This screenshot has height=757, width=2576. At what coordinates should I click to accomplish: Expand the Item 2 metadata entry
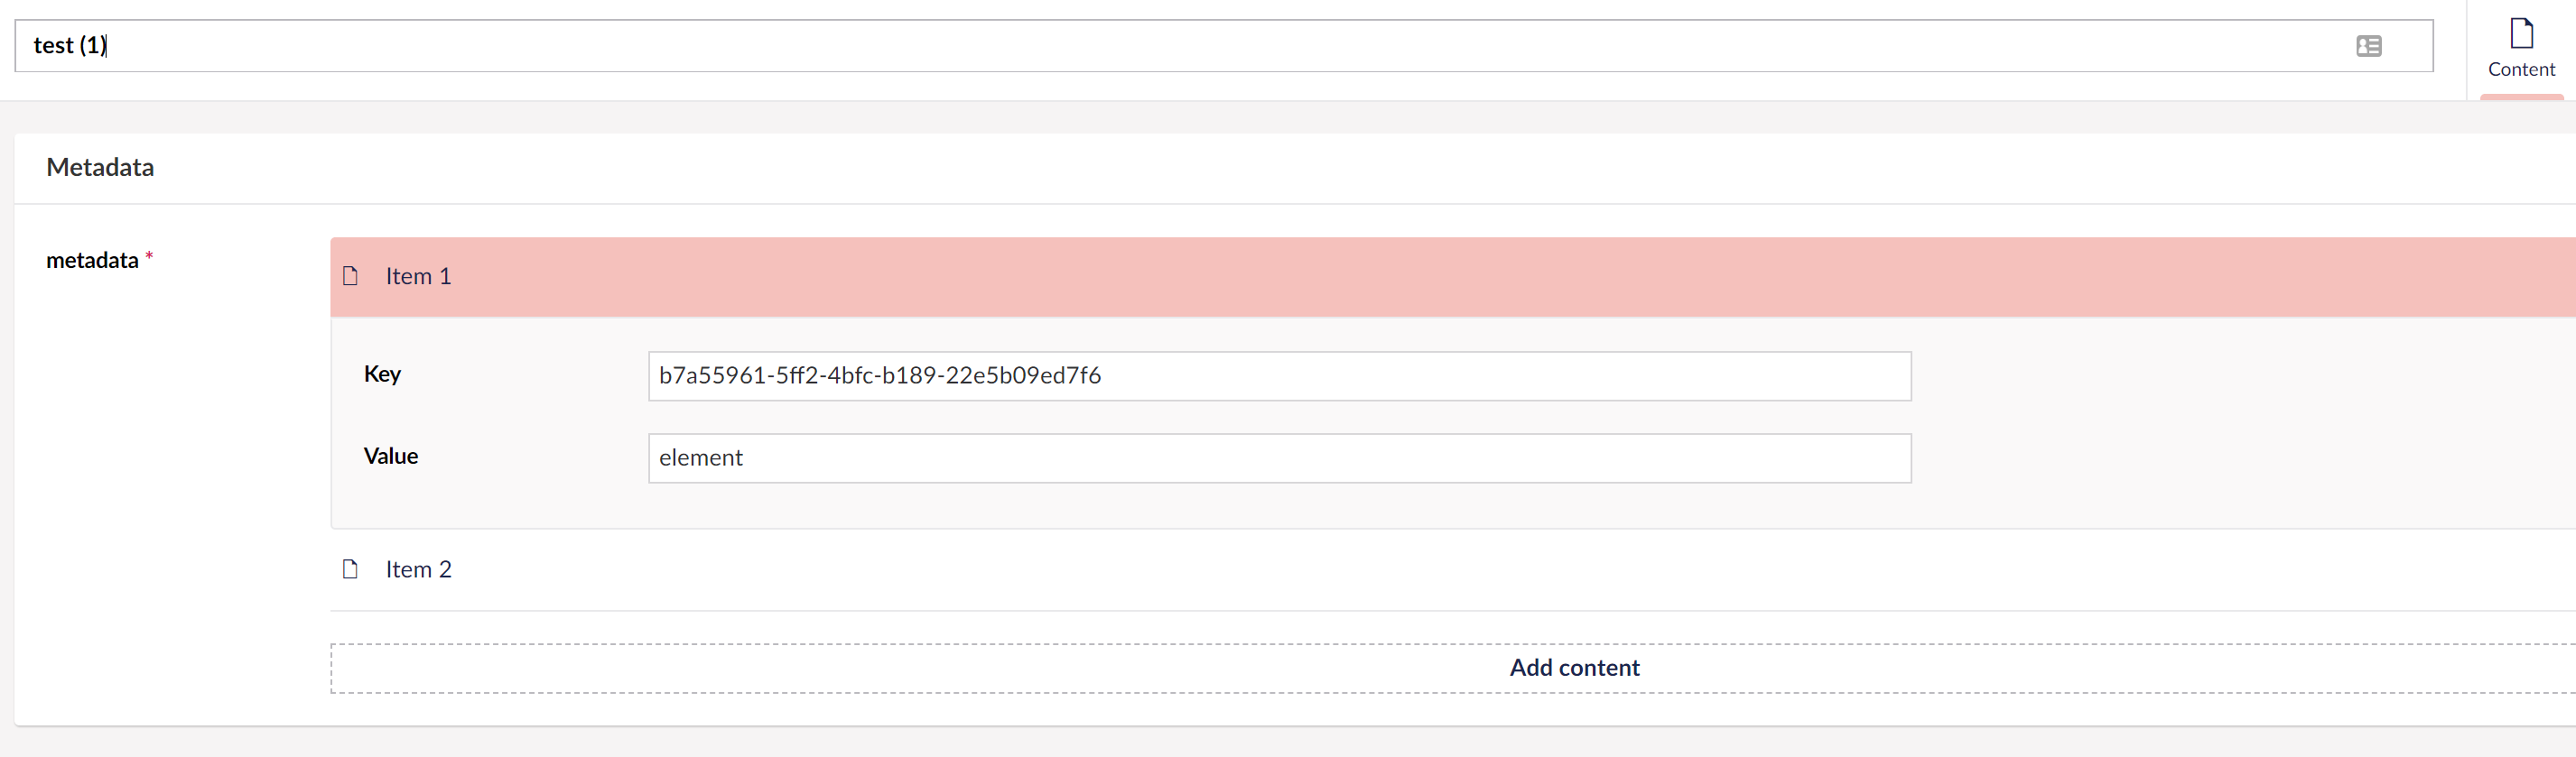pyautogui.click(x=419, y=569)
